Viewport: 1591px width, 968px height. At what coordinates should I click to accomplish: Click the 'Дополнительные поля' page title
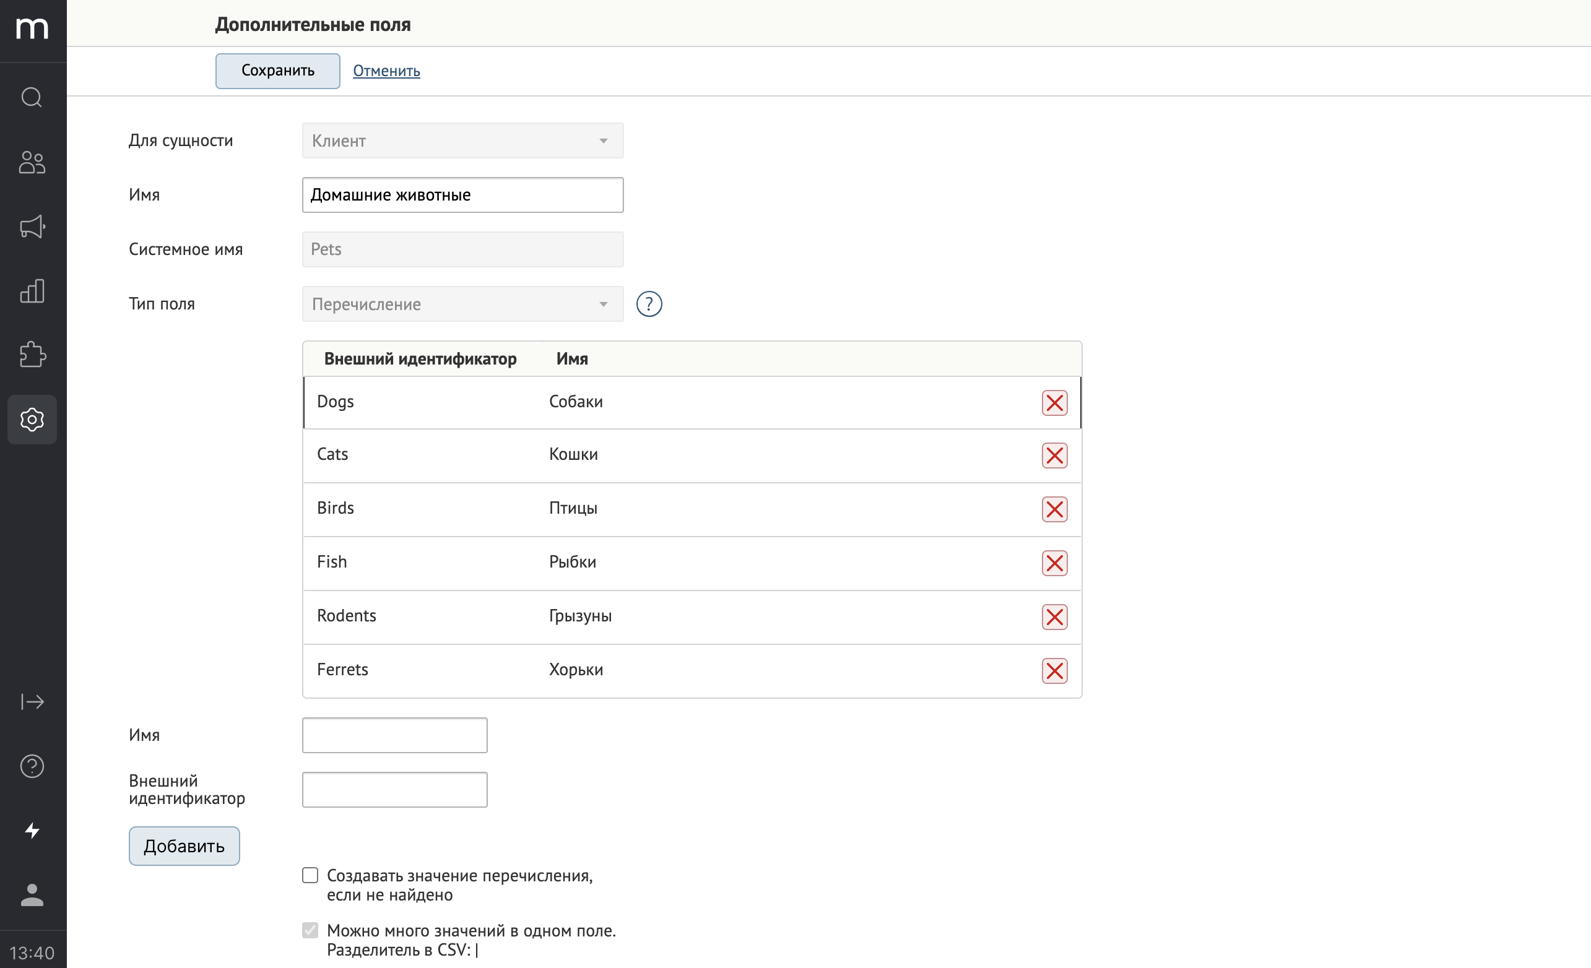tap(313, 25)
